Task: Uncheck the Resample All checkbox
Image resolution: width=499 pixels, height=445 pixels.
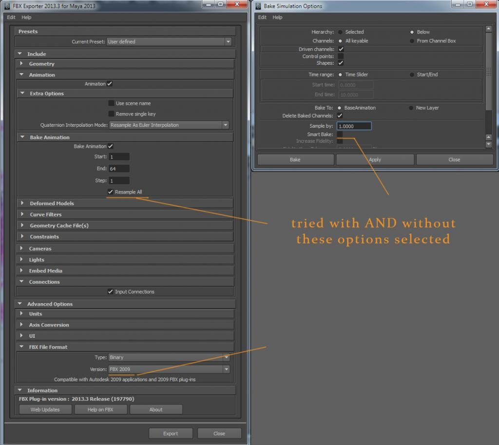Action: [x=110, y=192]
